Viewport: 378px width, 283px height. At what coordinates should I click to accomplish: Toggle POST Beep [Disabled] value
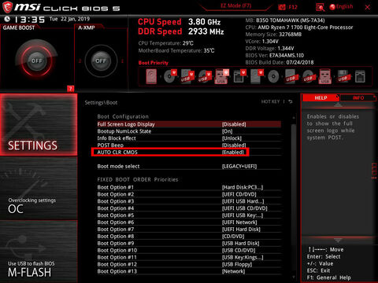coord(234,145)
